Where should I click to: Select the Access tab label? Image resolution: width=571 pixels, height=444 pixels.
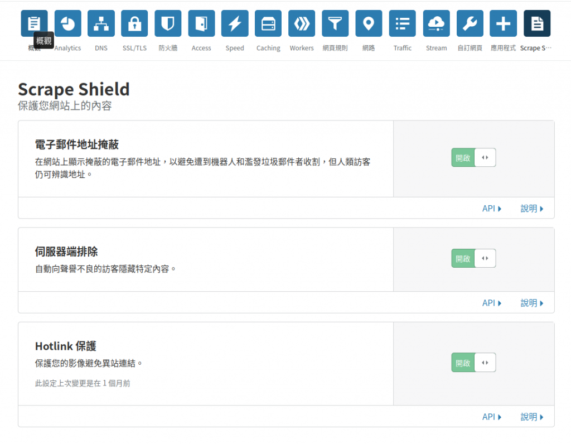[201, 48]
